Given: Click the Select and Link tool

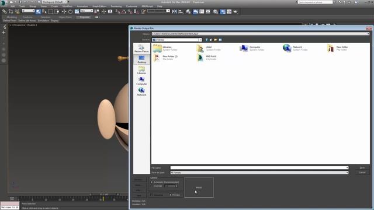Looking at the screenshot, I should pyautogui.click(x=4, y=12).
